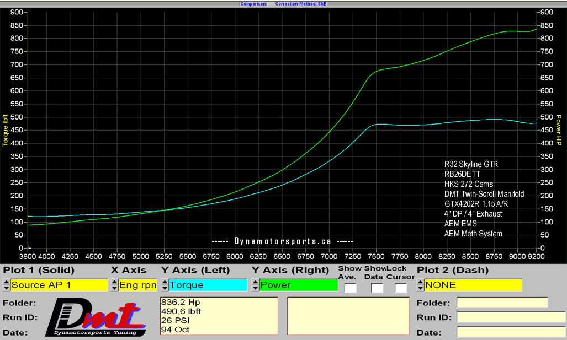Click the left axis 900 label
The height and width of the screenshot is (340, 567).
pyautogui.click(x=17, y=12)
